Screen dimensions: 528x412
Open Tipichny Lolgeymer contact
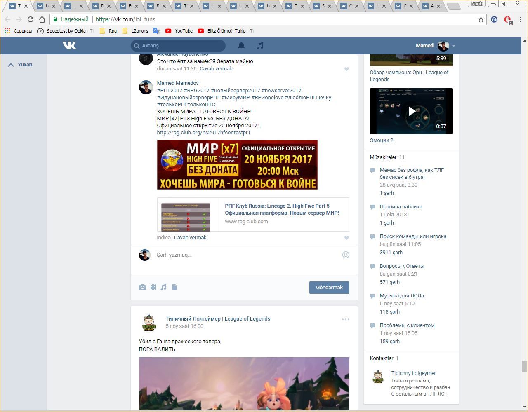point(413,373)
